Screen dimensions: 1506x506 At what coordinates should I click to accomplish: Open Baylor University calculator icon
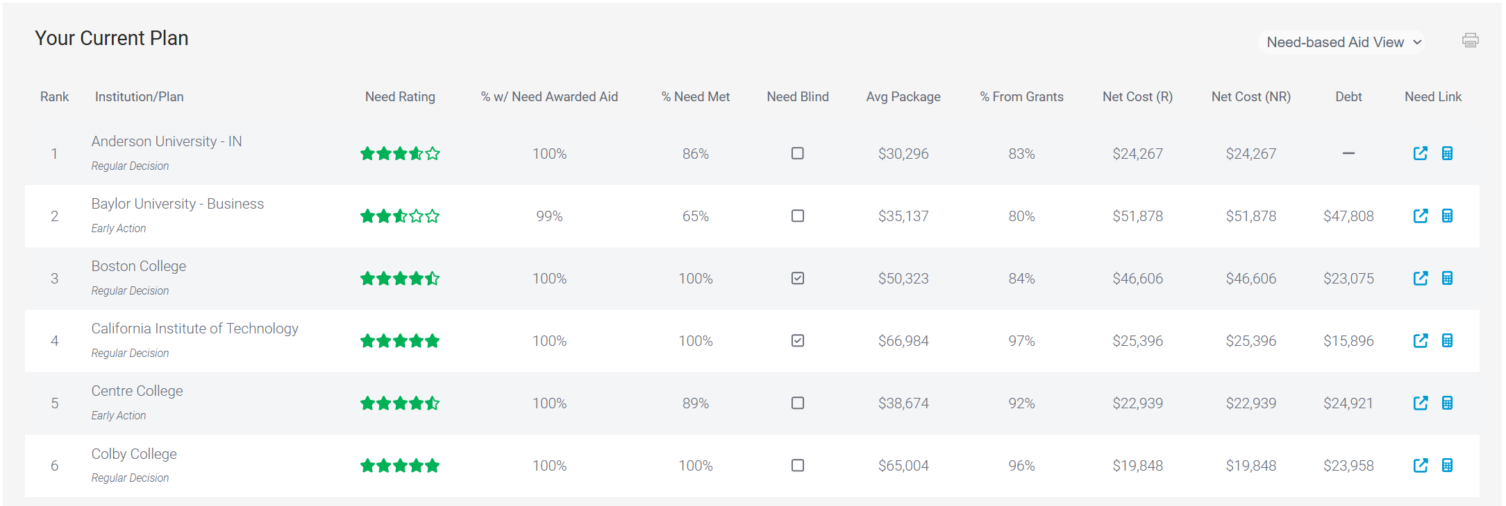click(1447, 216)
